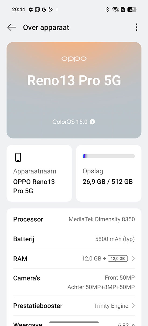Tap the ColorOS 15.0 arrow icon
The image size is (148, 326).
point(92,122)
